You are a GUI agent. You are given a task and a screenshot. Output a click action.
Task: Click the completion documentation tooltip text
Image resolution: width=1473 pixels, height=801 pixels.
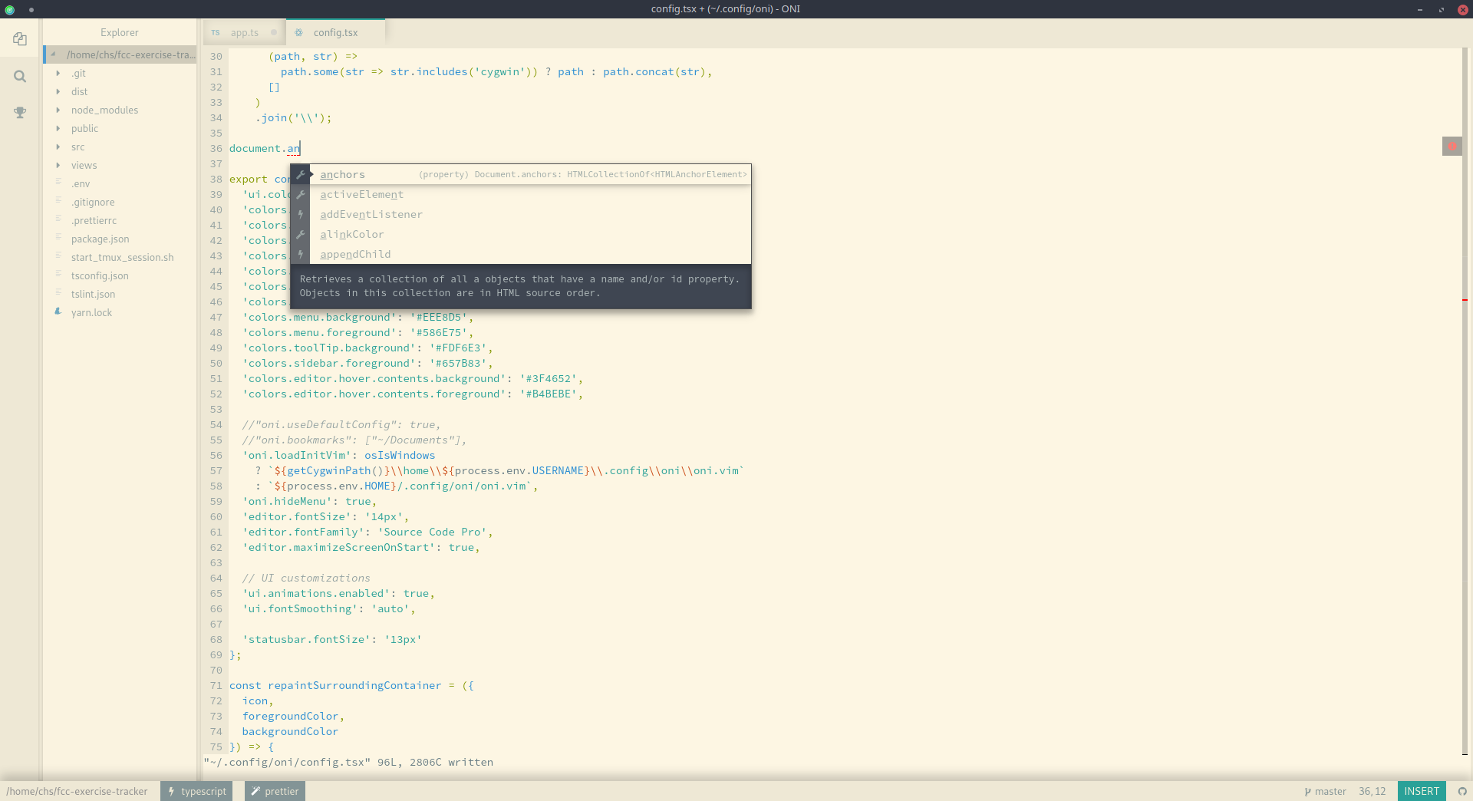[x=519, y=286]
